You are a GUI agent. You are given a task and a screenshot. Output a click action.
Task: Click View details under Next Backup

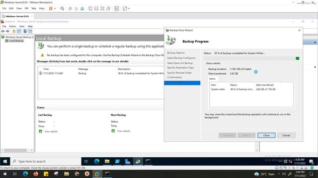coord(124,131)
